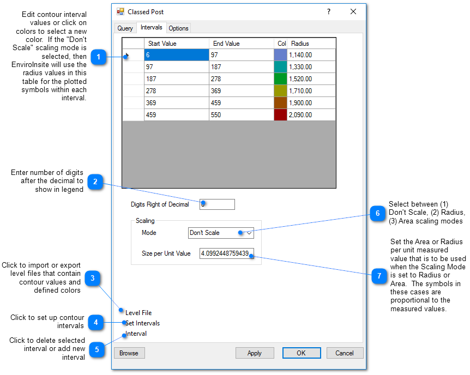Screen dimensions: 470x375
Task: Open the Options tab
Action: pos(178,28)
